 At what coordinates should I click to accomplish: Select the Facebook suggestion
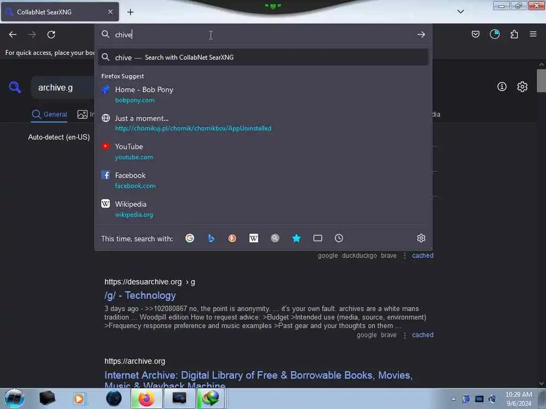pyautogui.click(x=263, y=180)
